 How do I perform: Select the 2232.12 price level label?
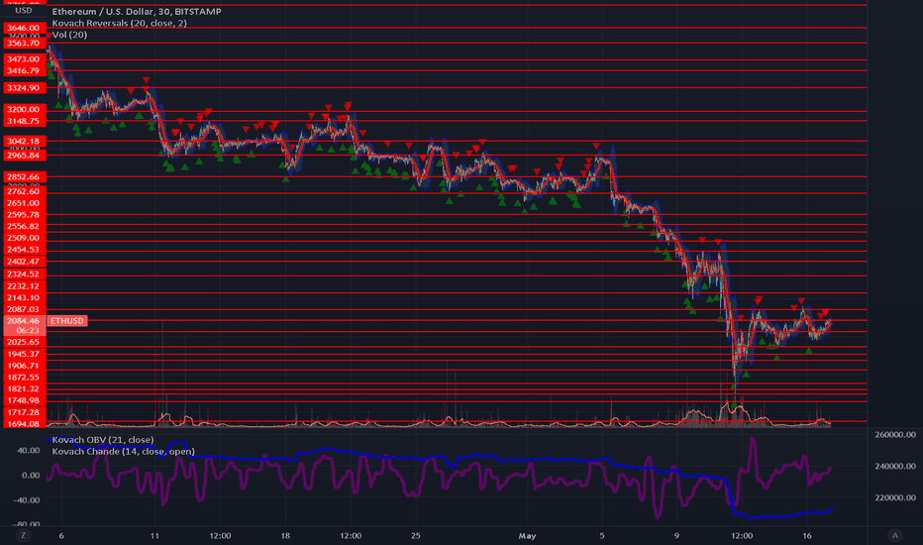click(x=24, y=285)
